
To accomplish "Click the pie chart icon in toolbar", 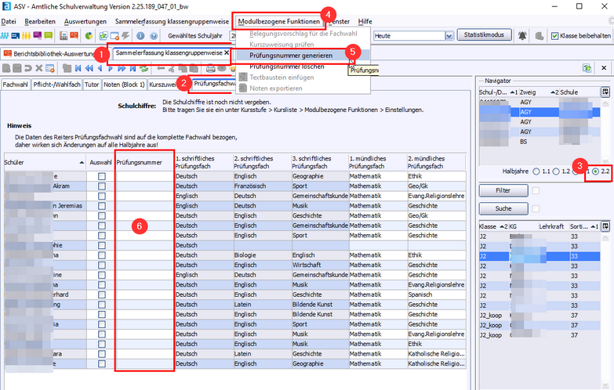I will coord(89,36).
